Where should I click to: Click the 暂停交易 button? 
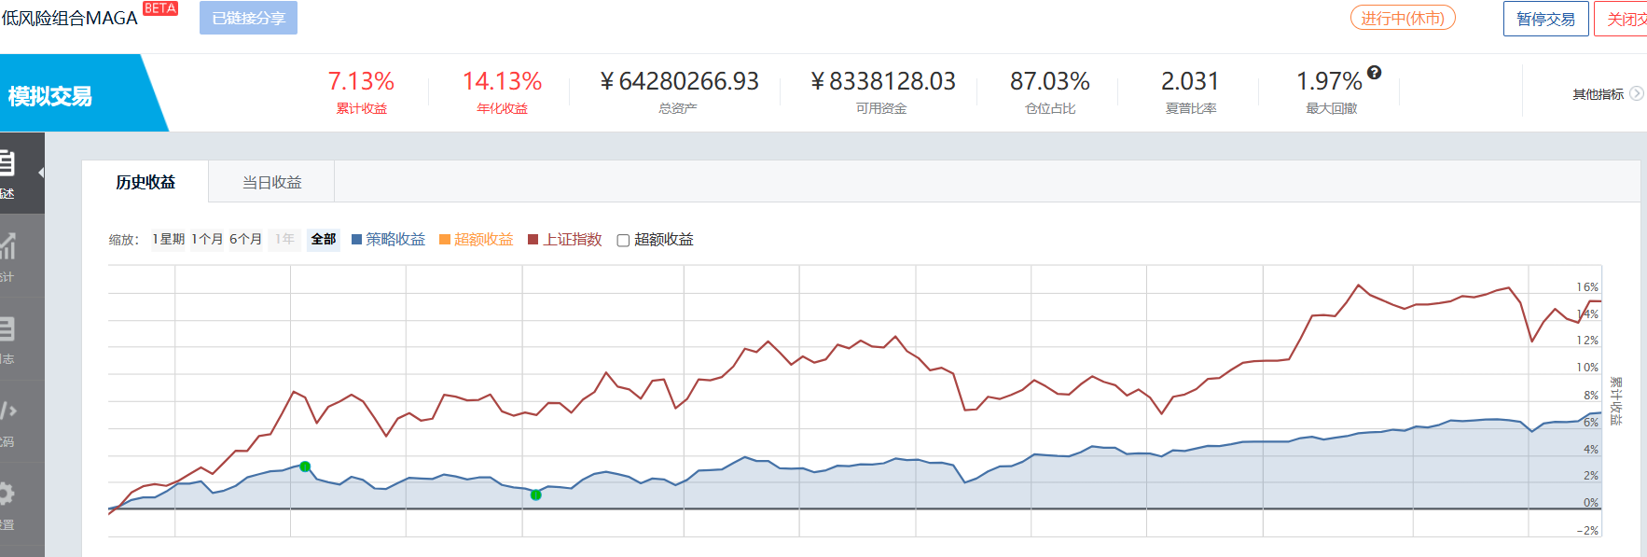pyautogui.click(x=1545, y=19)
